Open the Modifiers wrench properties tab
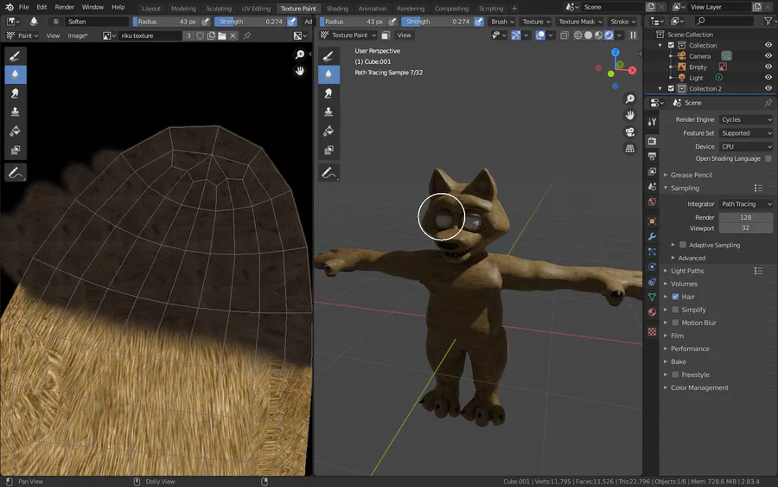Screen dimensions: 778x487 click(652, 236)
